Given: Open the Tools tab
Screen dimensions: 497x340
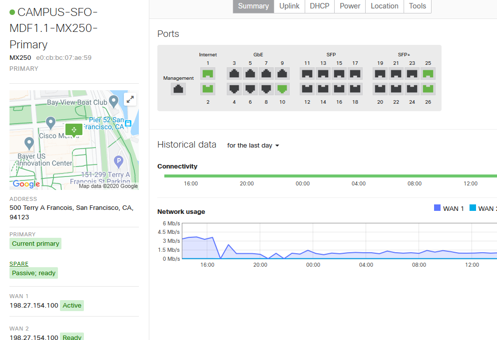Looking at the screenshot, I should coord(417,6).
